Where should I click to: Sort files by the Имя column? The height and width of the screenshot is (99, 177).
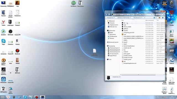(123, 20)
